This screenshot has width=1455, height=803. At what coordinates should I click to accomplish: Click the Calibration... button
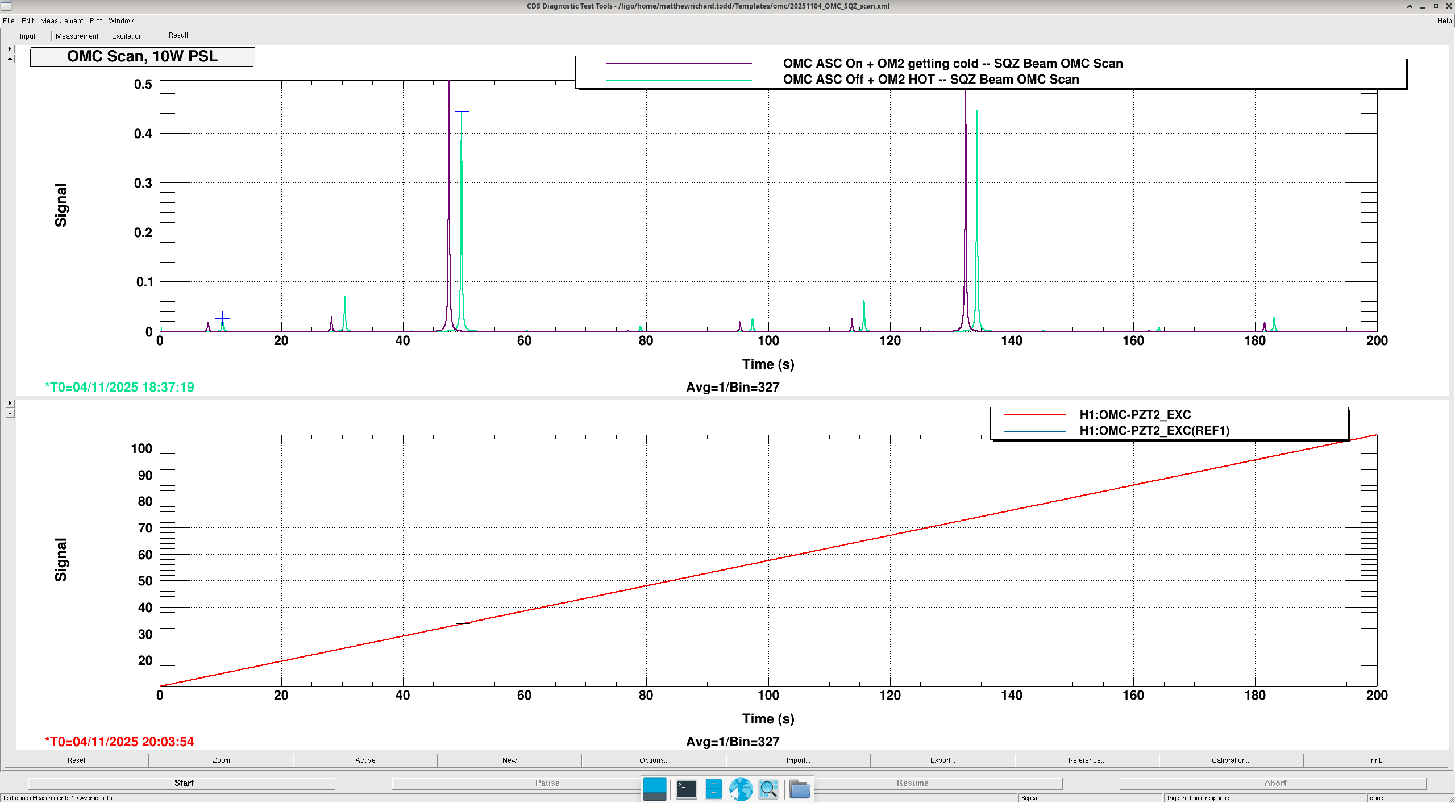(1230, 760)
